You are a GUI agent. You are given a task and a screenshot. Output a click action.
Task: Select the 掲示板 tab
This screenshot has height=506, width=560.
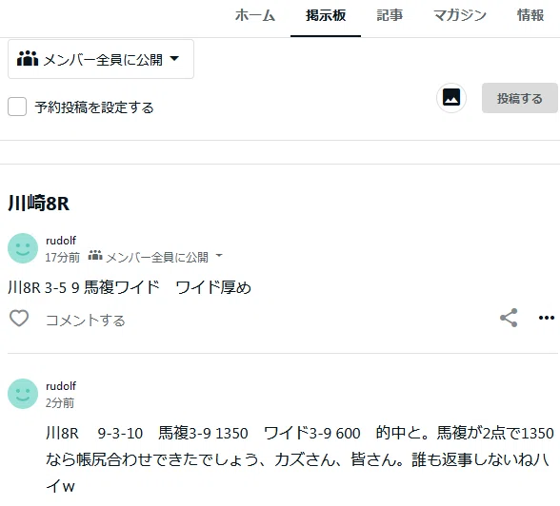pos(326,15)
